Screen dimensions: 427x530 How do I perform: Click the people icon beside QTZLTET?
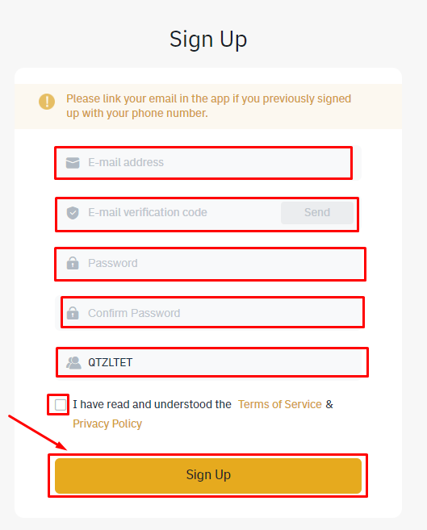73,363
